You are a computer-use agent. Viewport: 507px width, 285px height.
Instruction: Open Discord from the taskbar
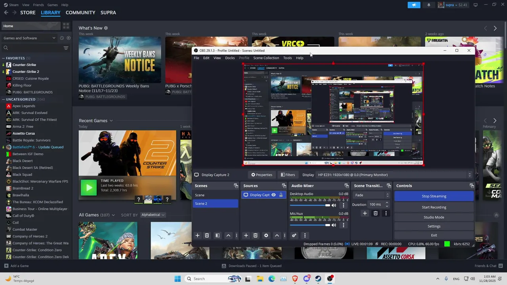pyautogui.click(x=307, y=279)
